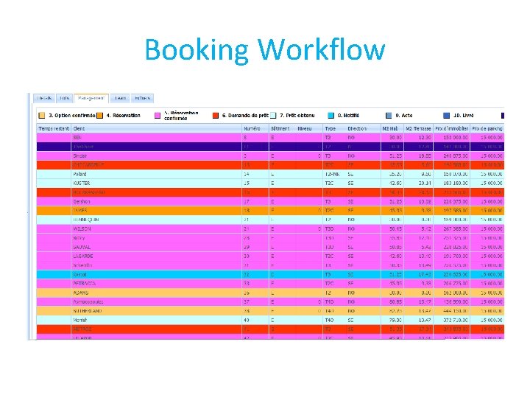
Task: Open the Details tab
Action: (x=44, y=98)
